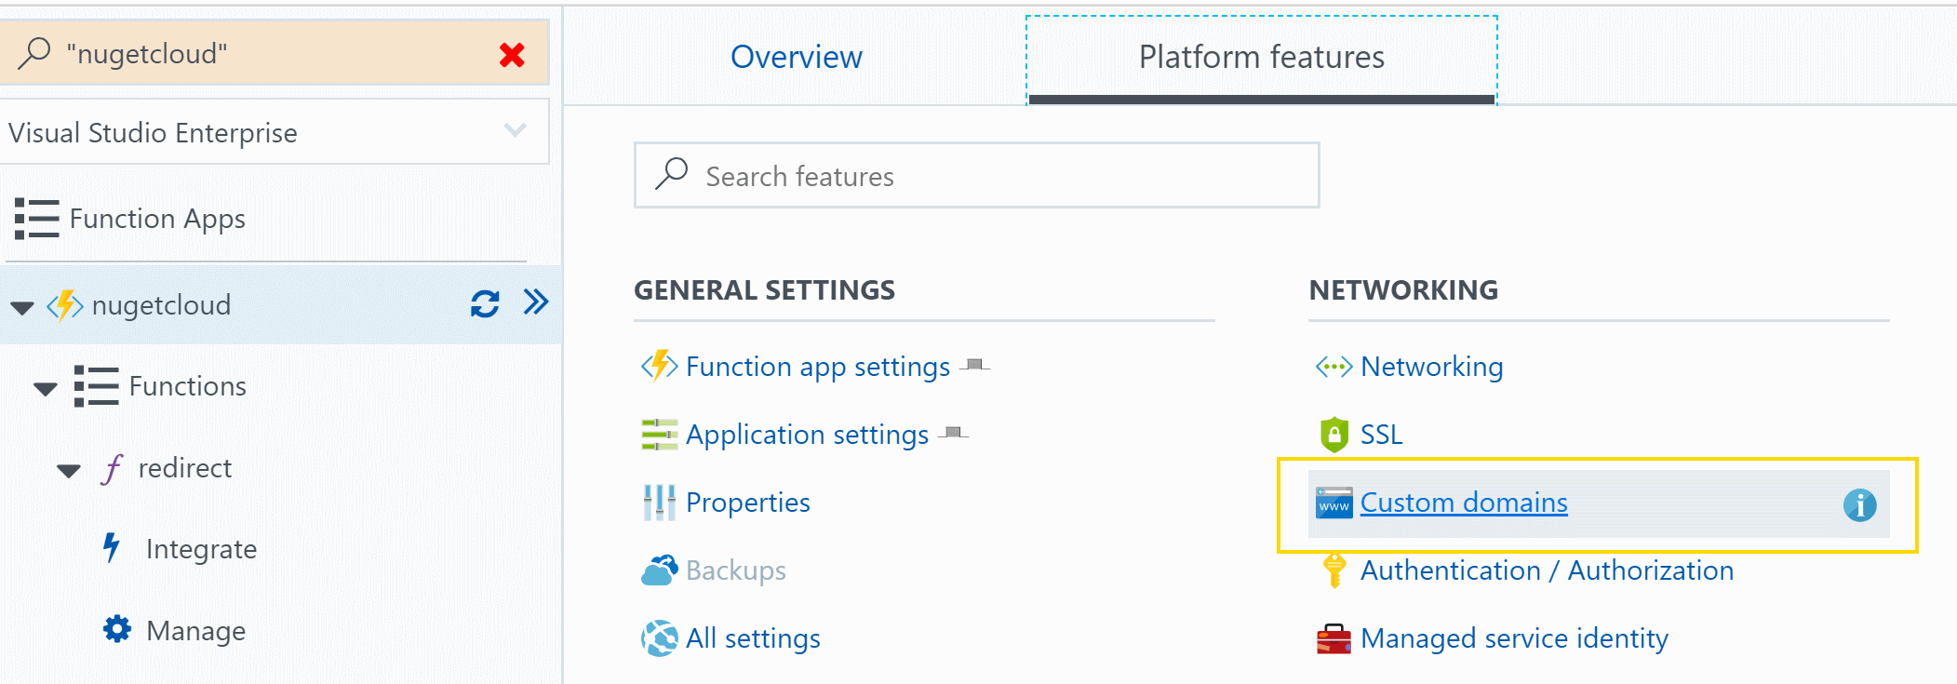Open the SSL link

[x=1381, y=435]
